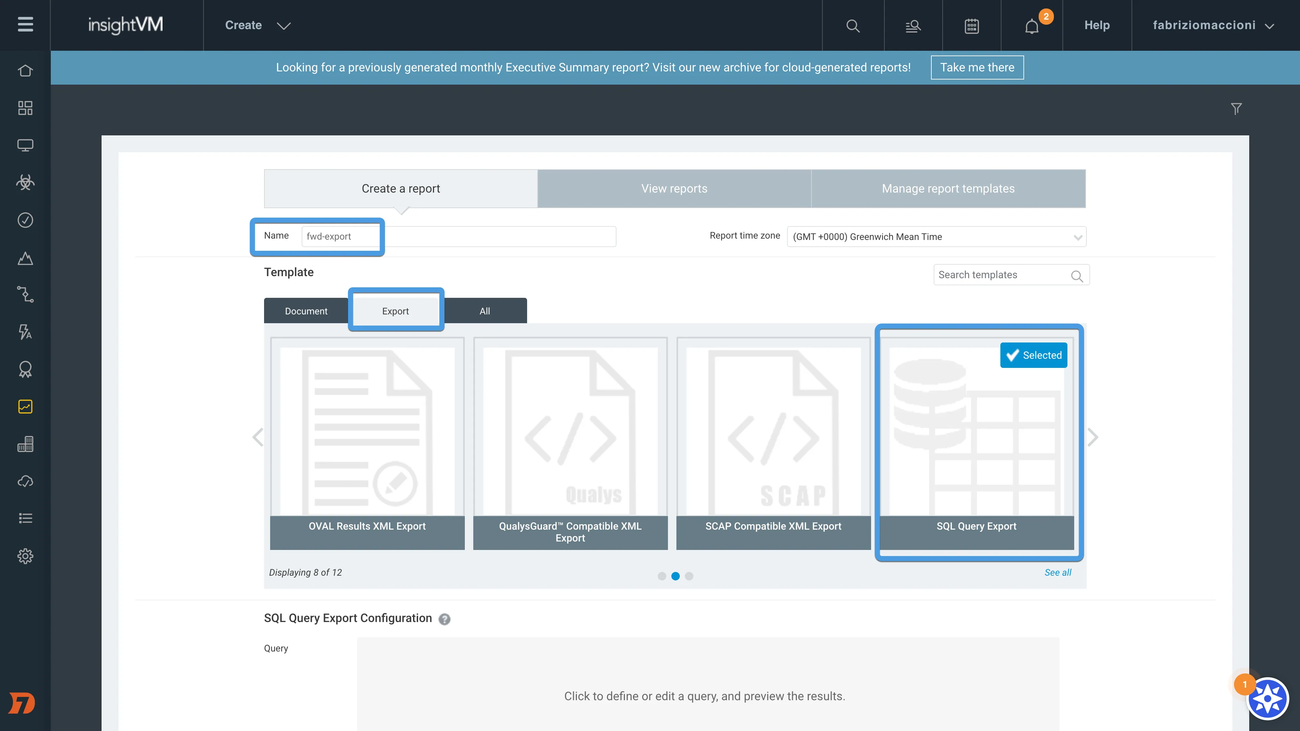Open the Vulnerabilities biohazard icon
Screen dimensions: 1300x731
click(x=25, y=183)
